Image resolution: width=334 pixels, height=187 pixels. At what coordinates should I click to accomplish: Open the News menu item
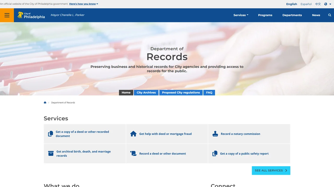[316, 15]
